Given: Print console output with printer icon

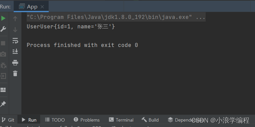Looking at the screenshot, I should coord(15,62).
